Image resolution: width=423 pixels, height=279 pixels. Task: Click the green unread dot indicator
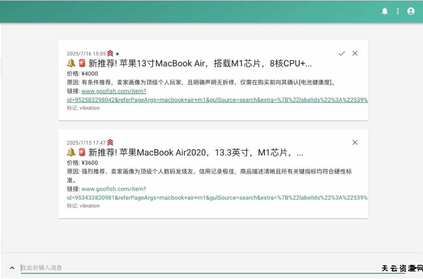click(x=117, y=54)
